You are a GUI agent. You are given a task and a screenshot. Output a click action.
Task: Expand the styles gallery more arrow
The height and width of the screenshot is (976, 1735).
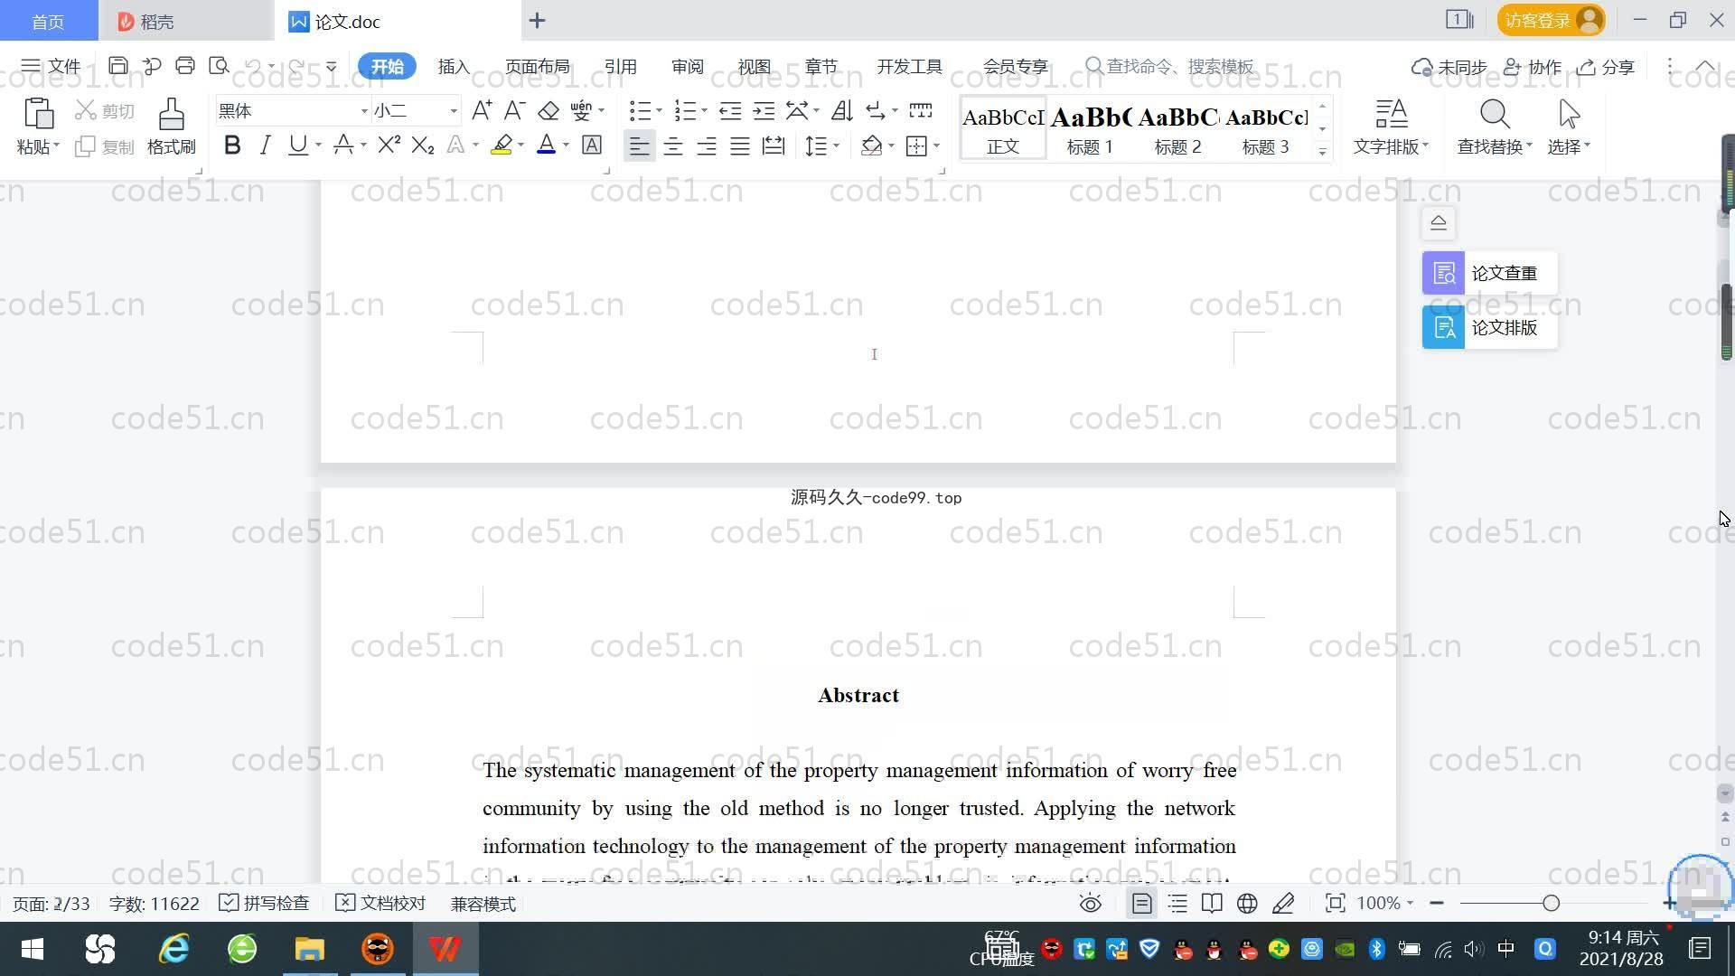[1322, 152]
